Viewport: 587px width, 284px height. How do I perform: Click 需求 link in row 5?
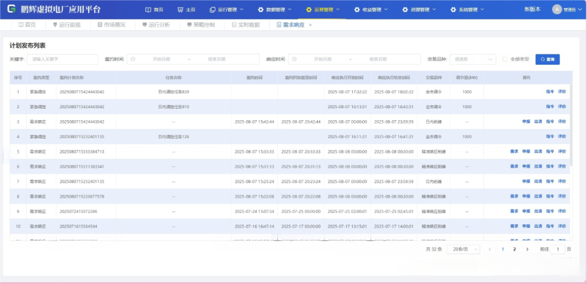coord(514,152)
